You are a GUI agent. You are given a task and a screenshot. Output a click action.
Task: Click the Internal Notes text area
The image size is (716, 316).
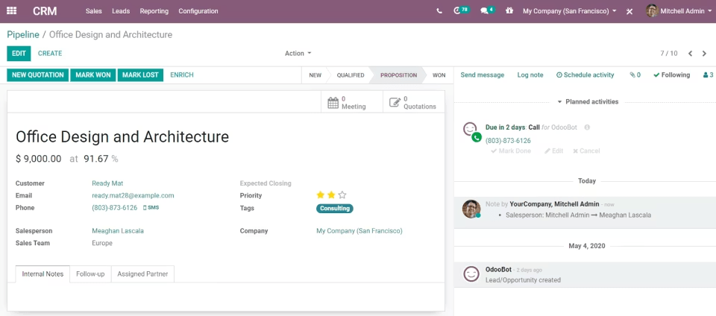tap(225, 296)
